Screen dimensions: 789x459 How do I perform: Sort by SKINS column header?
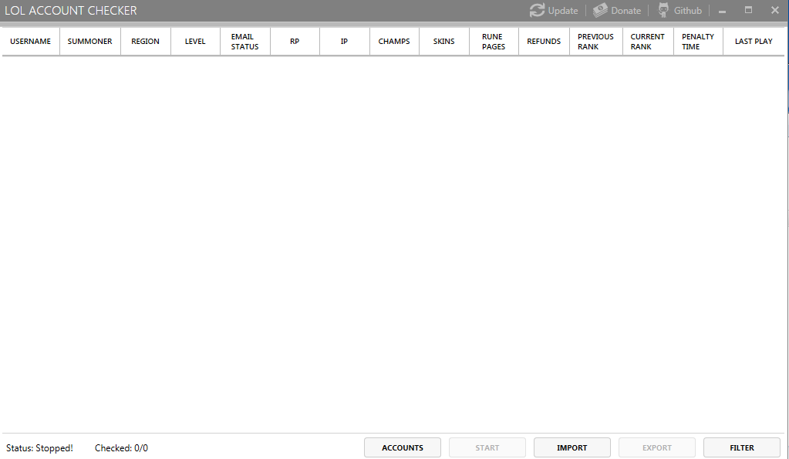pos(443,41)
